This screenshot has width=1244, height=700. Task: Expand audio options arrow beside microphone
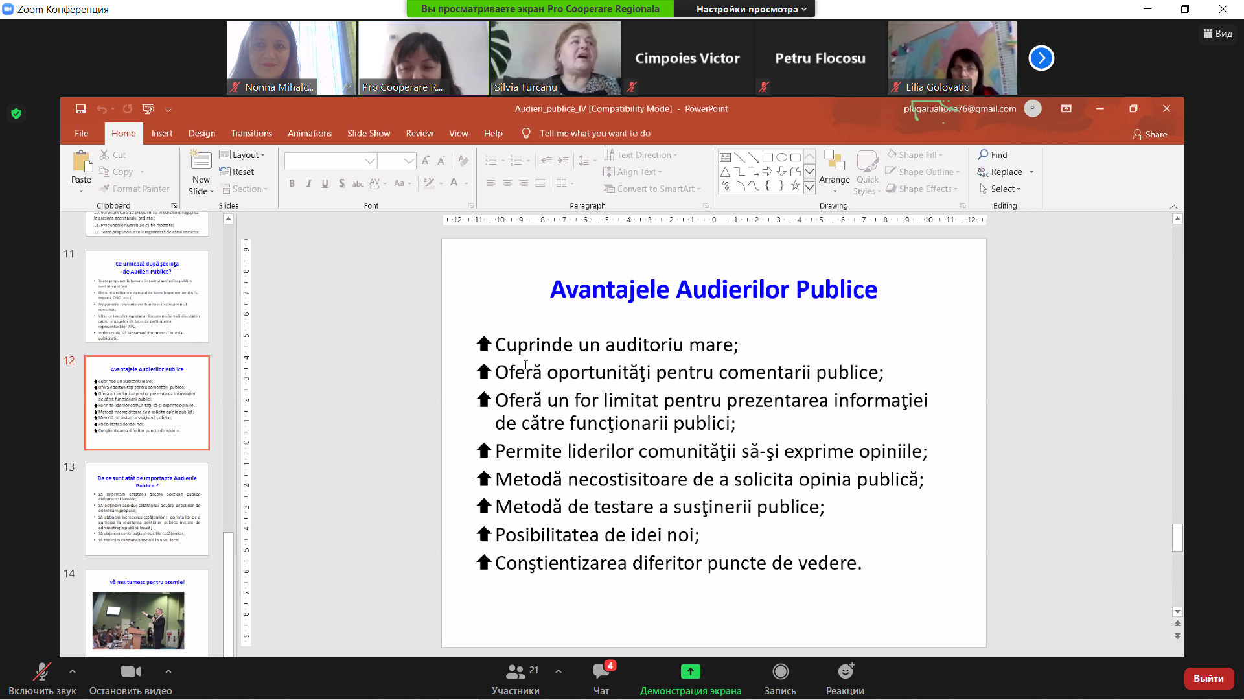click(73, 671)
